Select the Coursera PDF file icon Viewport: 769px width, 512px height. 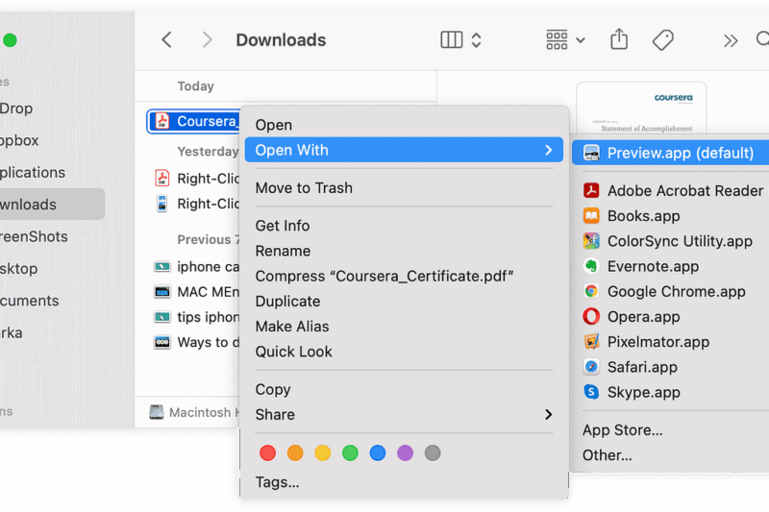161,120
